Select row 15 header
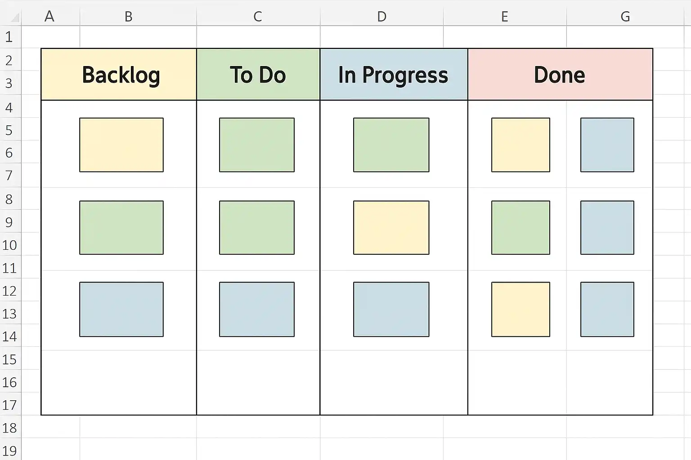 [x=9, y=360]
